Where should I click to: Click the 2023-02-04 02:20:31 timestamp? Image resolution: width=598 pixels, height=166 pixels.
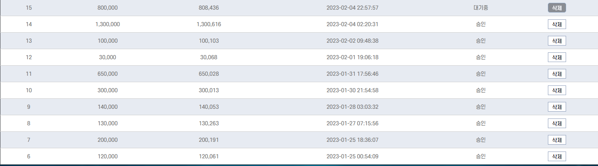coord(352,24)
